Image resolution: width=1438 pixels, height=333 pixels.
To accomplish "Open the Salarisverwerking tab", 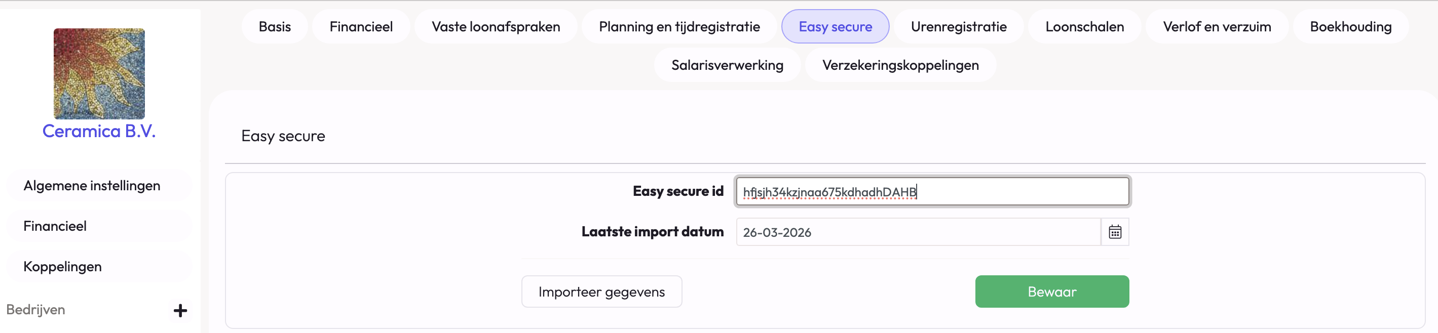I will pyautogui.click(x=727, y=65).
